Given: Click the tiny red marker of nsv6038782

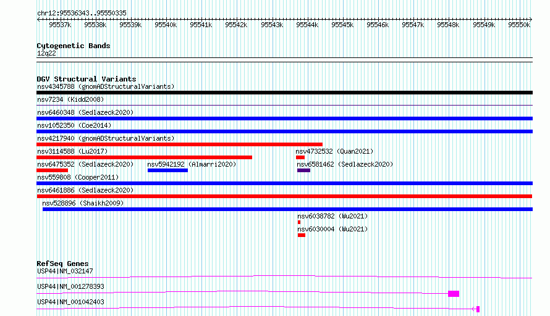Looking at the screenshot, I should point(299,222).
